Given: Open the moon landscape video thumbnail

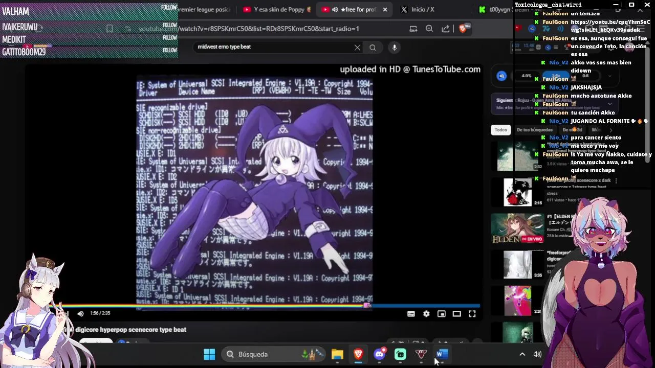Looking at the screenshot, I should click(518, 156).
